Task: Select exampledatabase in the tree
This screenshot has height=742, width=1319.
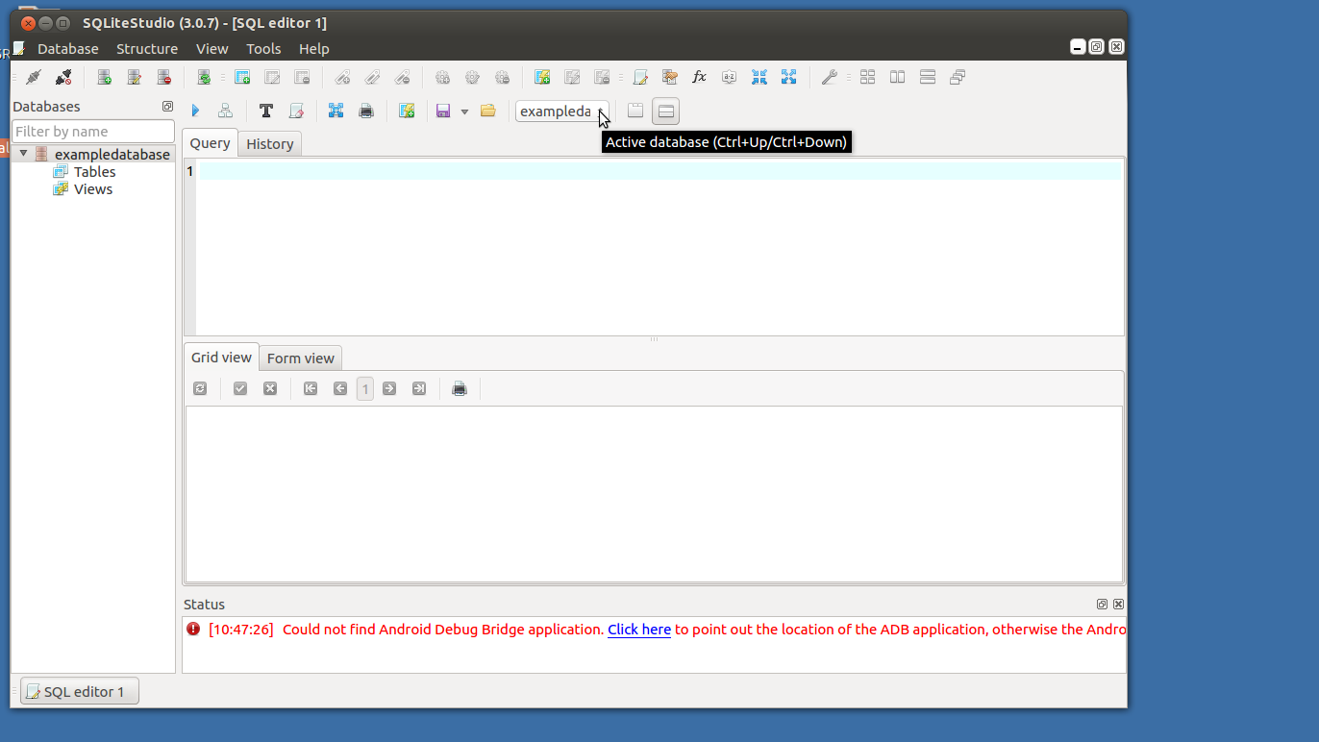Action: click(x=112, y=155)
